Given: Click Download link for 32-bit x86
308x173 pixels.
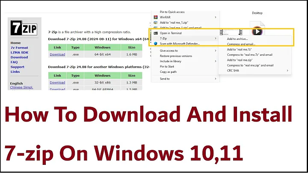Looking at the screenshot, I should coord(57,83).
